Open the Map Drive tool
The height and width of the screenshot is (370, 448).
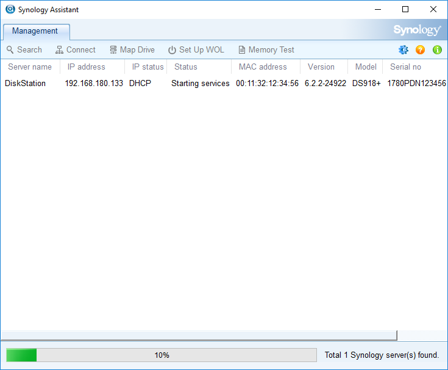(x=132, y=50)
